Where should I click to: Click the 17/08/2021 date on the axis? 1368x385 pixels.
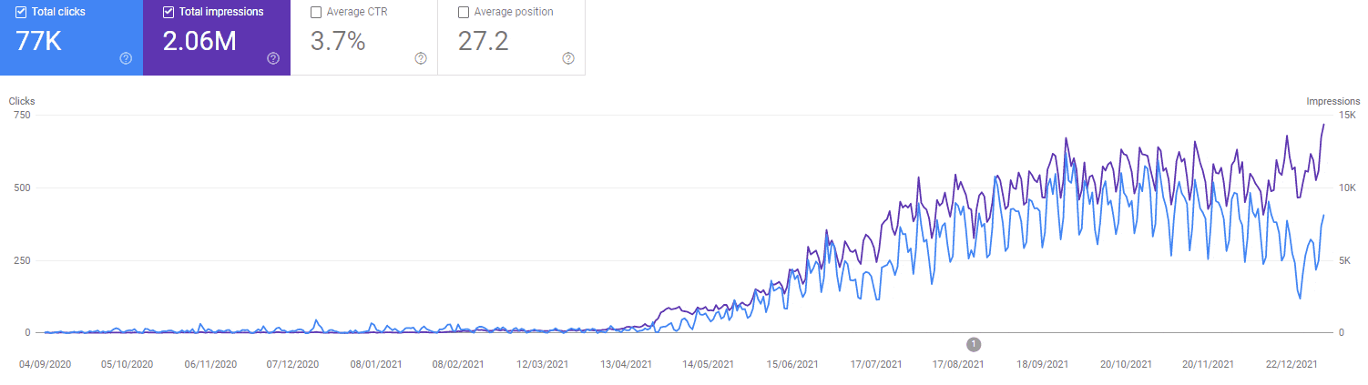pos(957,364)
